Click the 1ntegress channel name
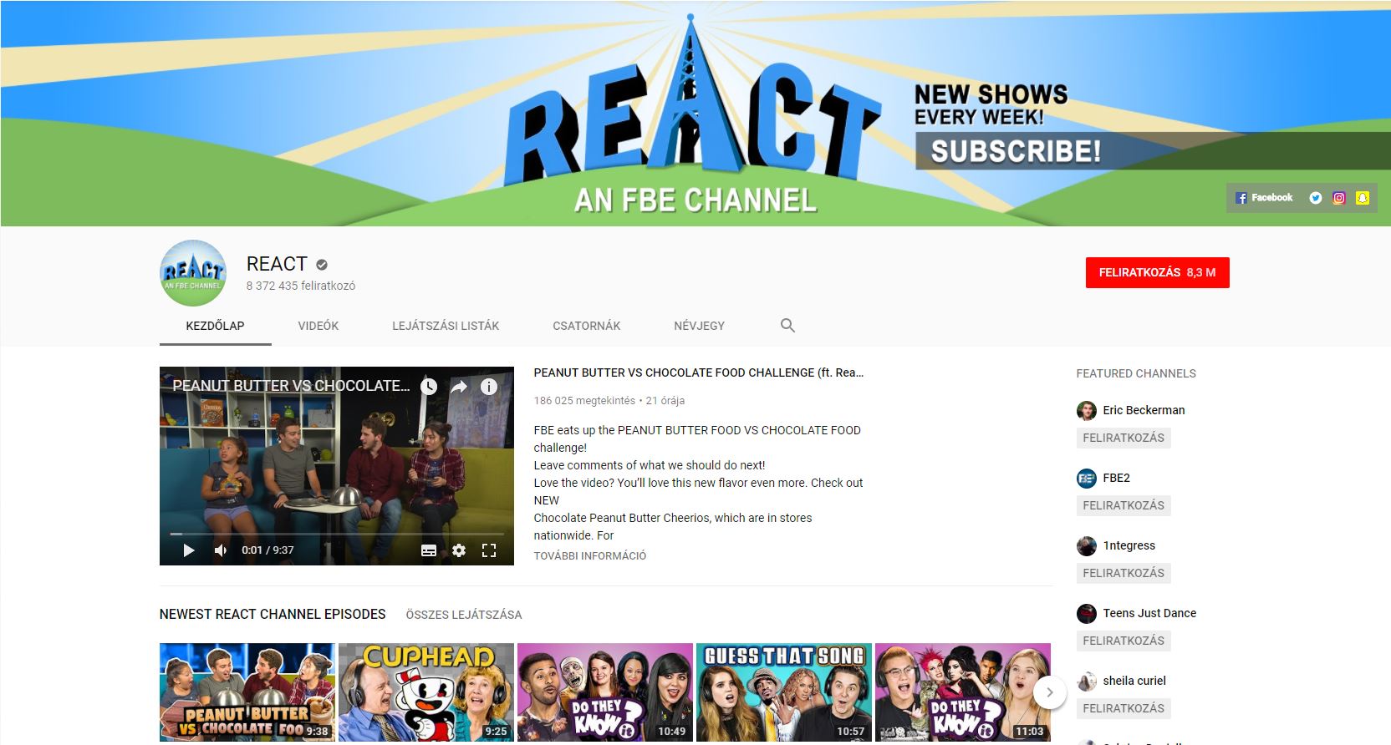 [x=1129, y=545]
